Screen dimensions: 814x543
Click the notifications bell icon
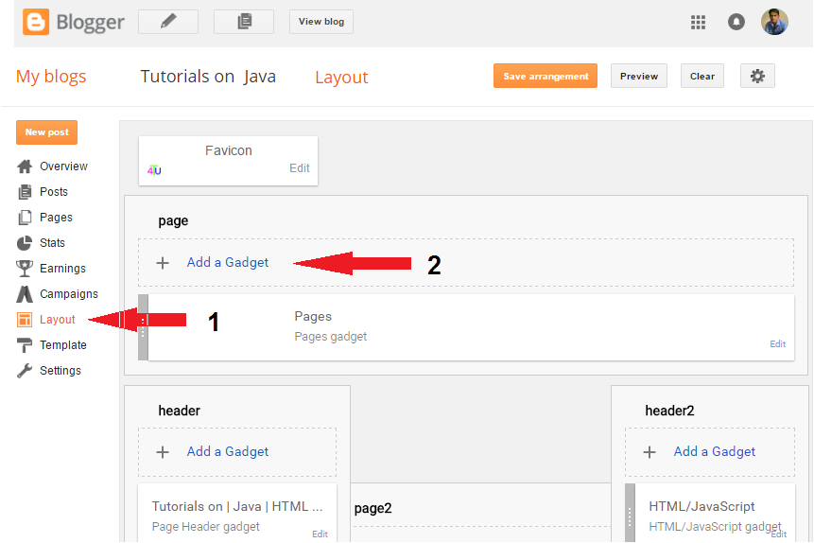(736, 22)
